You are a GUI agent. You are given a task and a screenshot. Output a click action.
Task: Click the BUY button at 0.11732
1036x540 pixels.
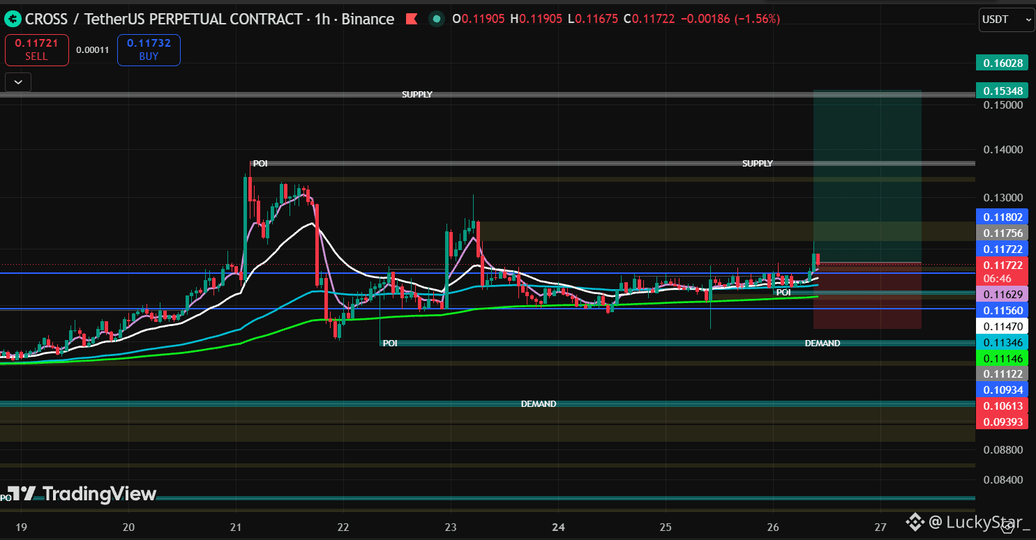pyautogui.click(x=149, y=49)
